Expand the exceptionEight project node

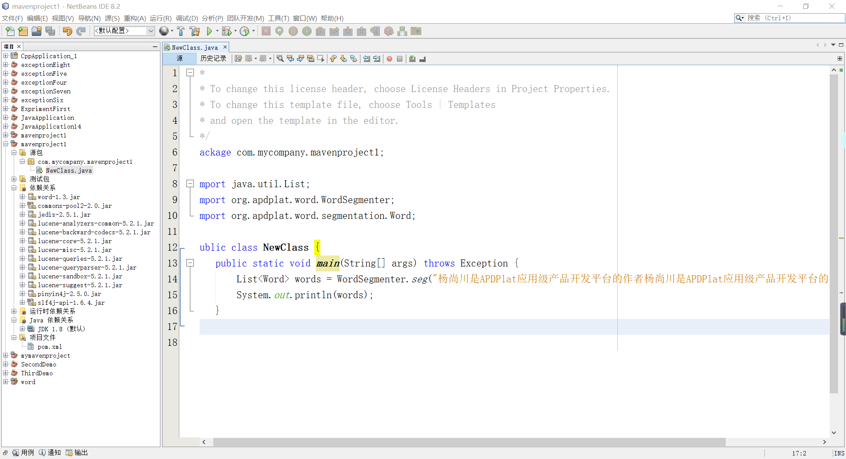point(5,65)
